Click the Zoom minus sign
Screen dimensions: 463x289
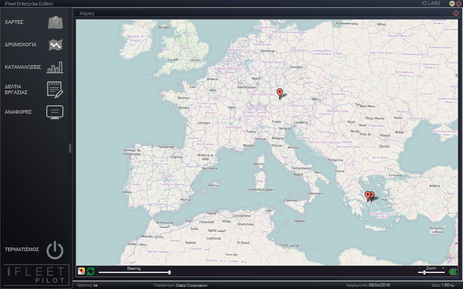point(420,268)
